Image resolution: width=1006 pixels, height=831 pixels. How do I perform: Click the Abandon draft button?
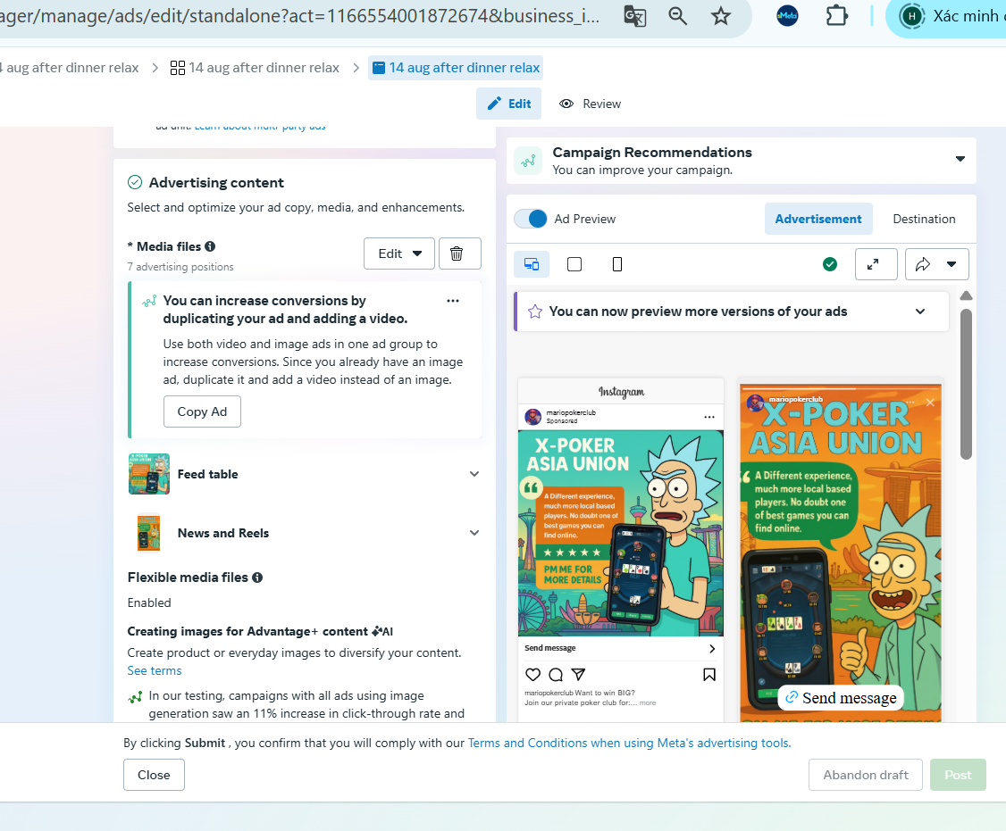click(866, 775)
